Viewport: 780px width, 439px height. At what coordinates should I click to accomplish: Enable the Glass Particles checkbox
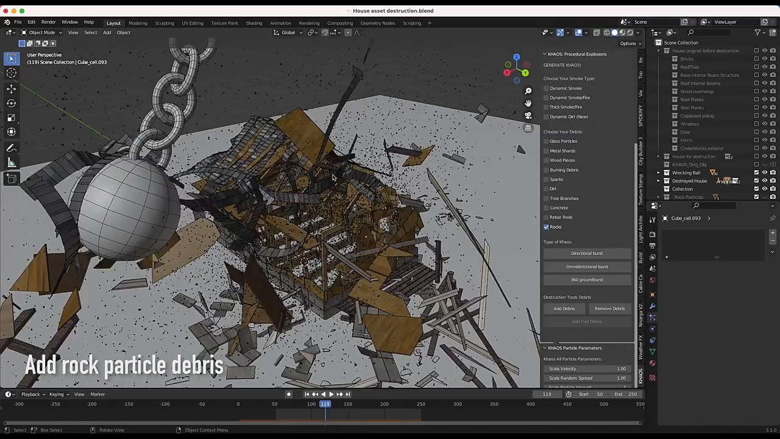[547, 141]
